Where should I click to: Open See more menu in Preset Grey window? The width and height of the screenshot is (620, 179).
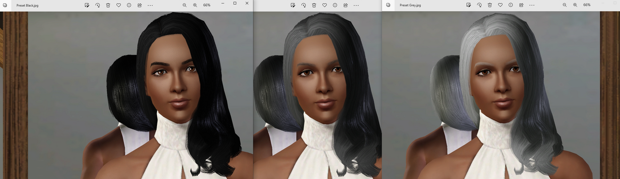click(532, 5)
